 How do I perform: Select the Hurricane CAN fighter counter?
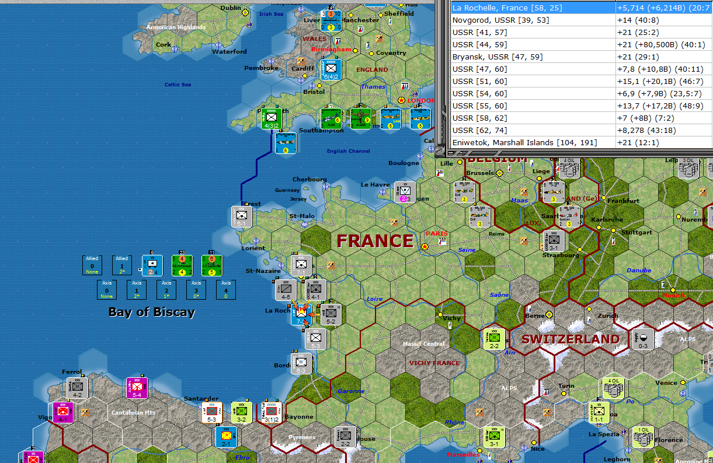point(391,118)
